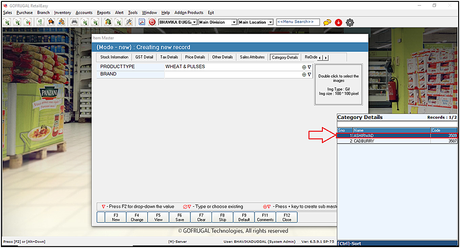Screen dimensions: 460x248
Task: Switch to Stock Information tab
Action: [x=114, y=57]
